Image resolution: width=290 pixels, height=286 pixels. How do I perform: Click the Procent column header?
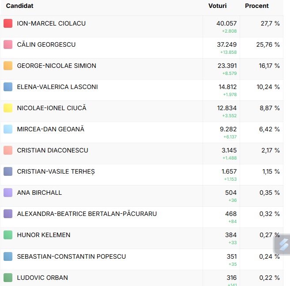pyautogui.click(x=257, y=6)
